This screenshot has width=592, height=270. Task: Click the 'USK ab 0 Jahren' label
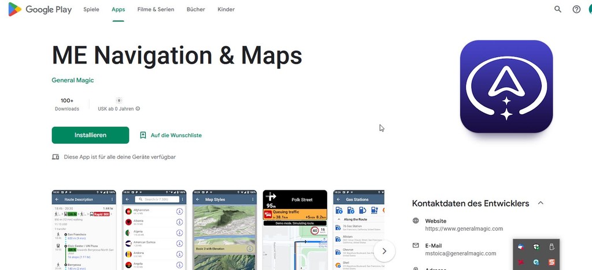point(116,109)
